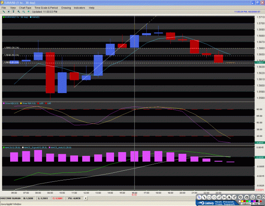
Task: Zoom out of the chart
Action: pos(23,11)
